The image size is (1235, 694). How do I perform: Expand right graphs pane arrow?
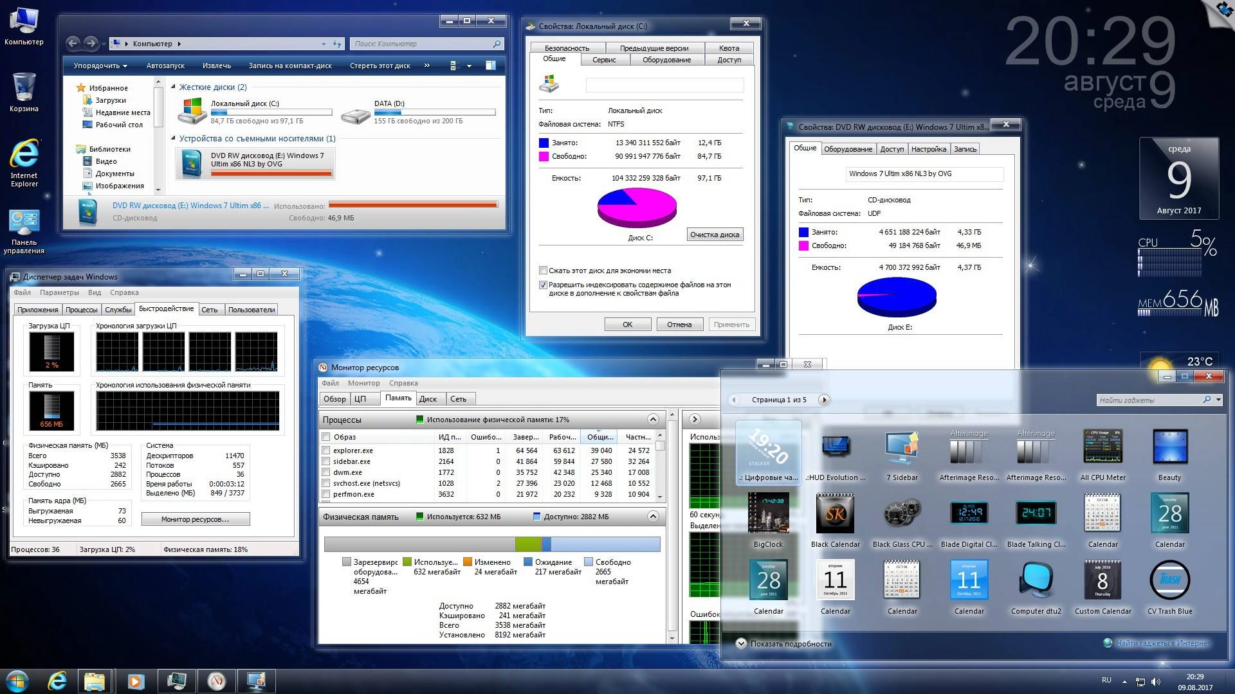695,420
